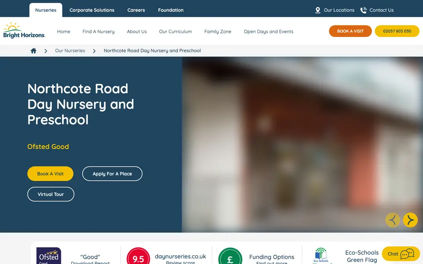Switch to the Nurseries tab
This screenshot has width=423, height=264.
(46, 10)
